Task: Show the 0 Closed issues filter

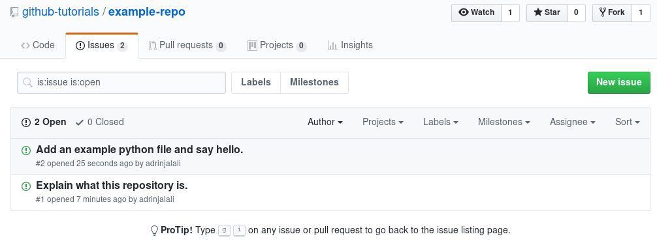Action: [x=100, y=122]
